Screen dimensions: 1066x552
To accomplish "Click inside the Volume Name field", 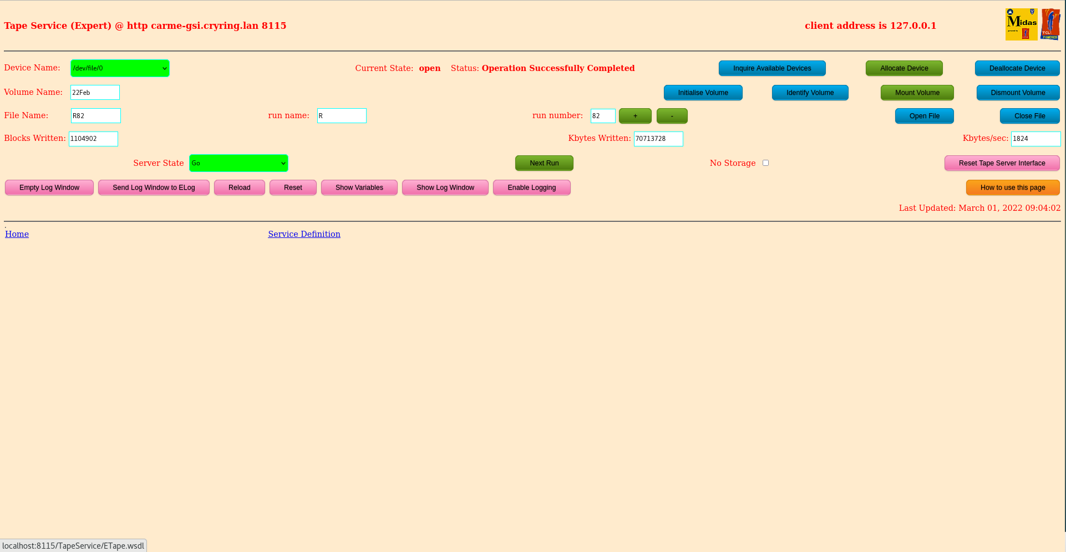I will coord(94,92).
